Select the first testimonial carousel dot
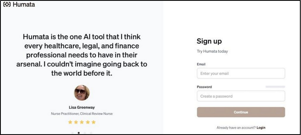 pyautogui.click(x=73, y=133)
